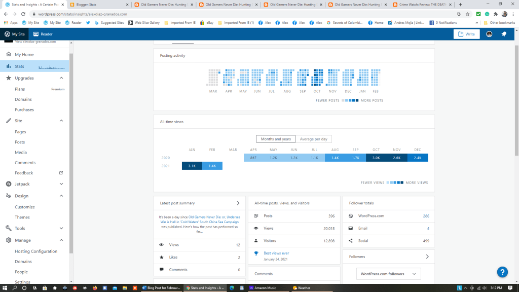519x292 pixels.
Task: Click the Write button
Action: 466,34
